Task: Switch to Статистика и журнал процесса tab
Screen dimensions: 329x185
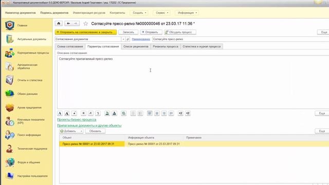Action: (x=202, y=47)
